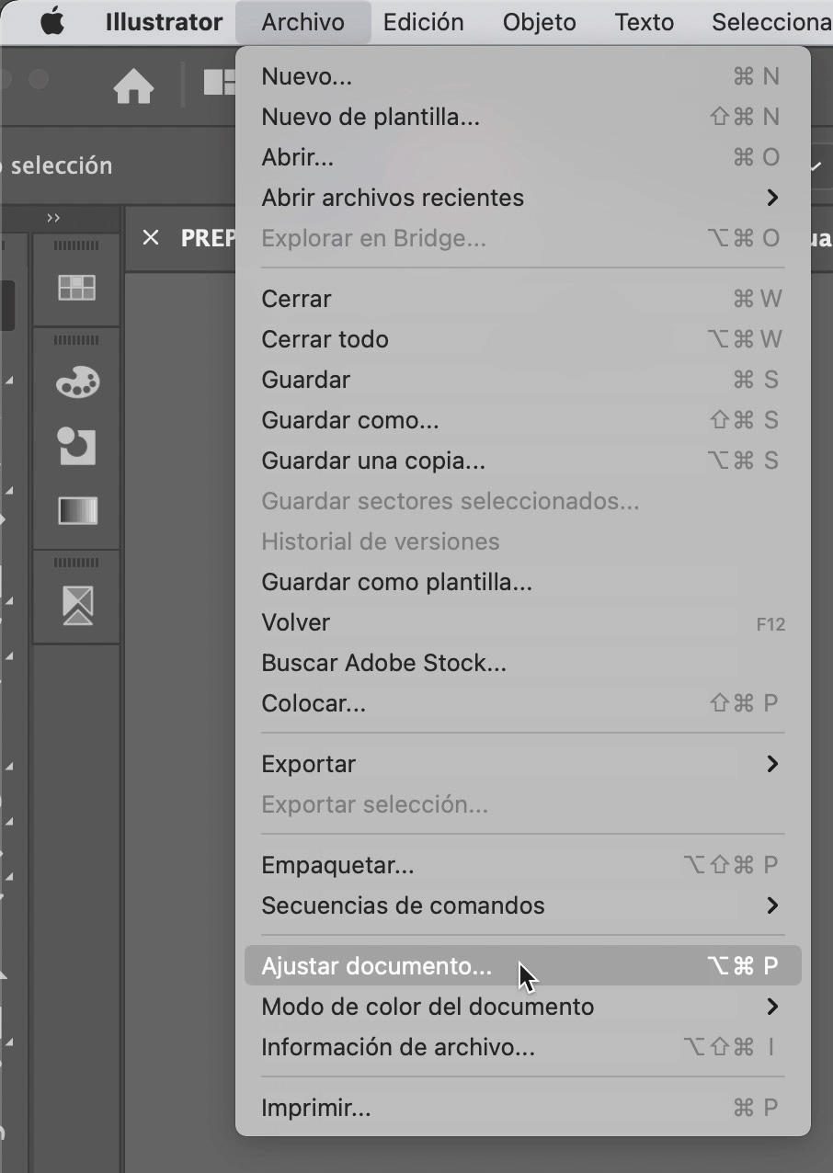Choose Guardar como...

point(523,420)
